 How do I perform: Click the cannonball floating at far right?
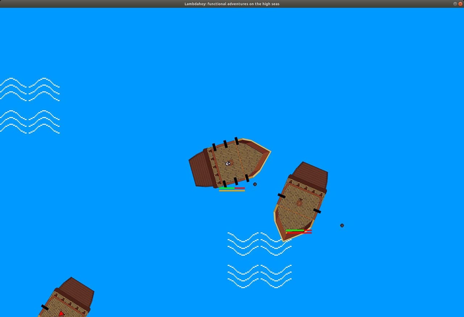[342, 225]
